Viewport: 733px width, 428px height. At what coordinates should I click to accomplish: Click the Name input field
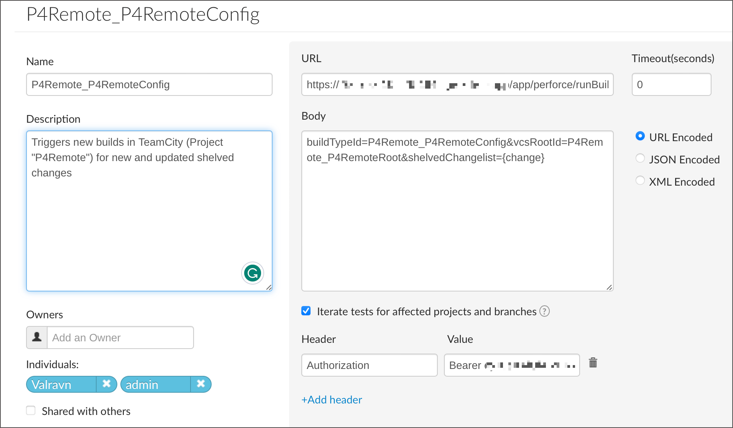coord(149,84)
